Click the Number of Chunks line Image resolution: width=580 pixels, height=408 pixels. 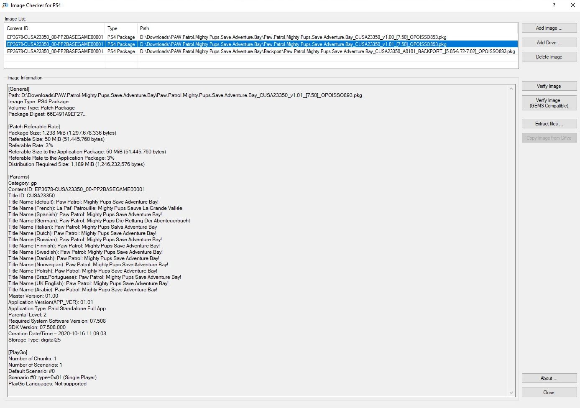coord(32,359)
